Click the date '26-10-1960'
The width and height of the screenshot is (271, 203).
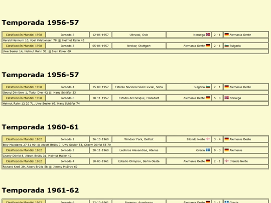[100, 139]
